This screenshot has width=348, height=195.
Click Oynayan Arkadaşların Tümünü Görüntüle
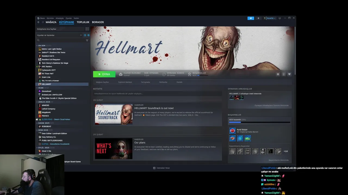tap(272, 105)
